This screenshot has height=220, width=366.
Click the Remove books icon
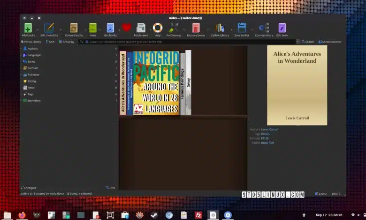196,28
